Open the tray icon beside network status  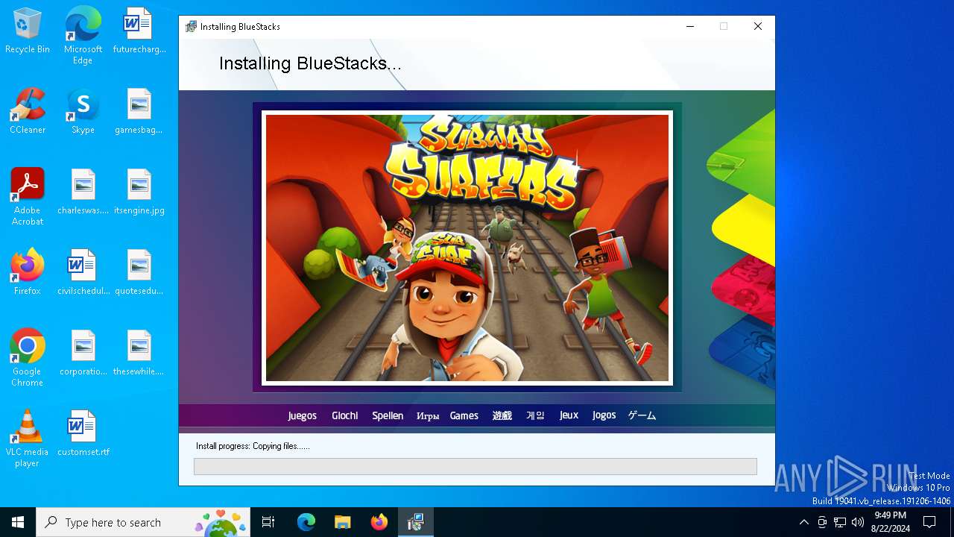coord(822,522)
